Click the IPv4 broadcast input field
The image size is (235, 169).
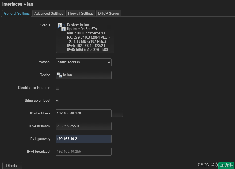point(84,152)
